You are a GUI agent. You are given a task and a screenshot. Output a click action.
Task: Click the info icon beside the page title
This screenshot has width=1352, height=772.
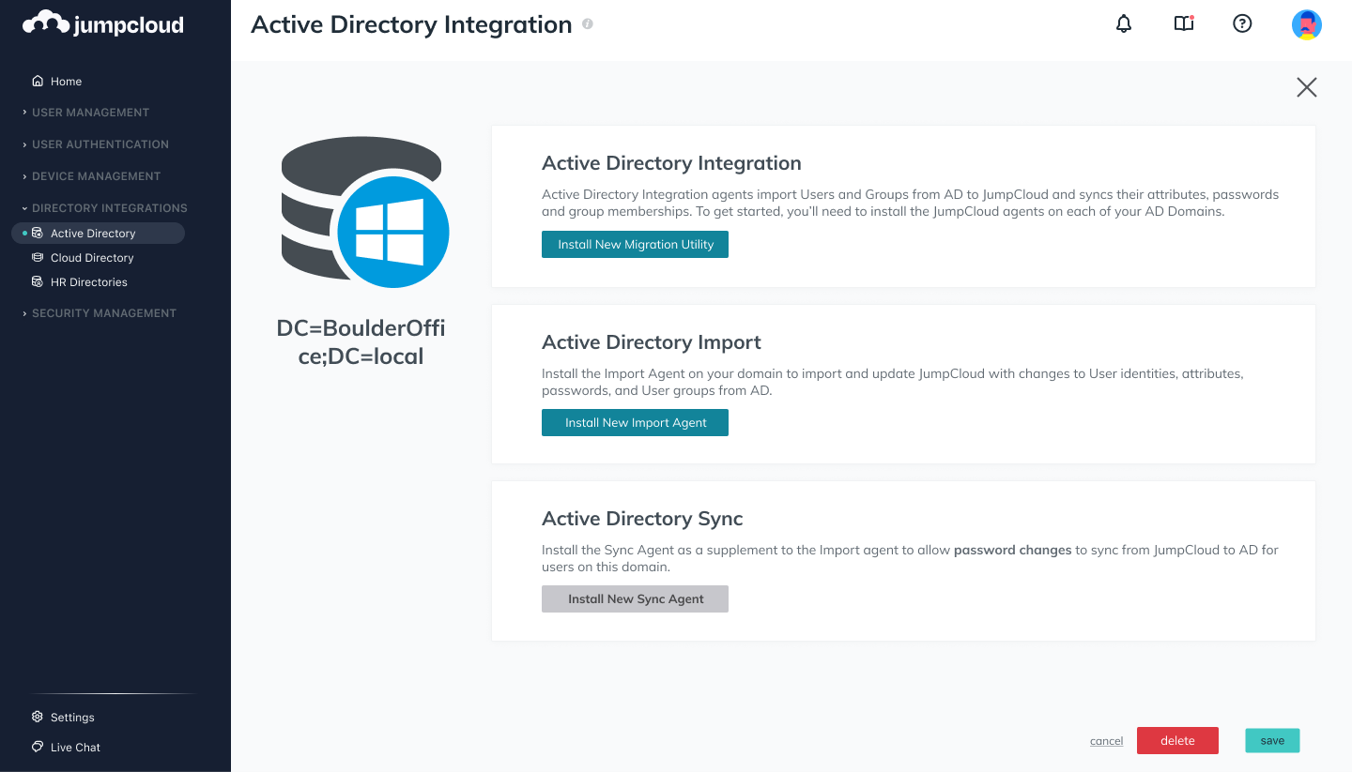coord(587,24)
